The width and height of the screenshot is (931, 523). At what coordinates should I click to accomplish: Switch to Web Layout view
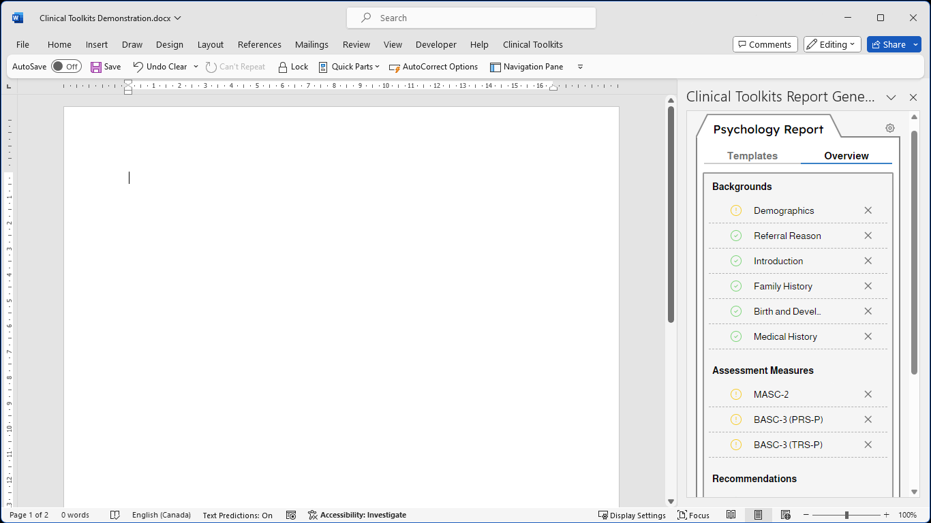coord(785,515)
